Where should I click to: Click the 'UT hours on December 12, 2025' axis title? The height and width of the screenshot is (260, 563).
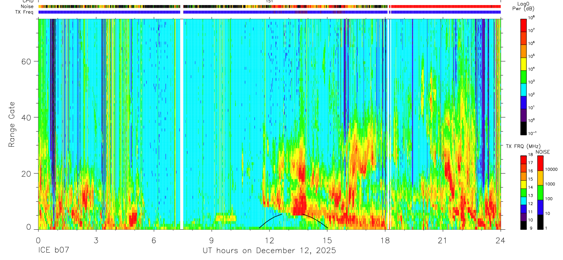click(269, 251)
